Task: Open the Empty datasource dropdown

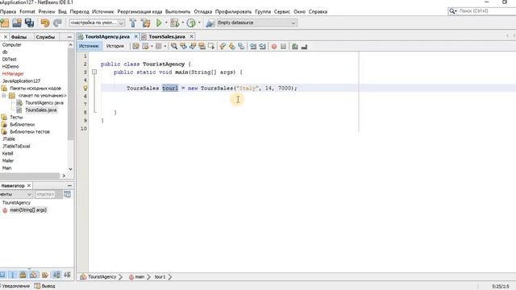Action: (293, 23)
